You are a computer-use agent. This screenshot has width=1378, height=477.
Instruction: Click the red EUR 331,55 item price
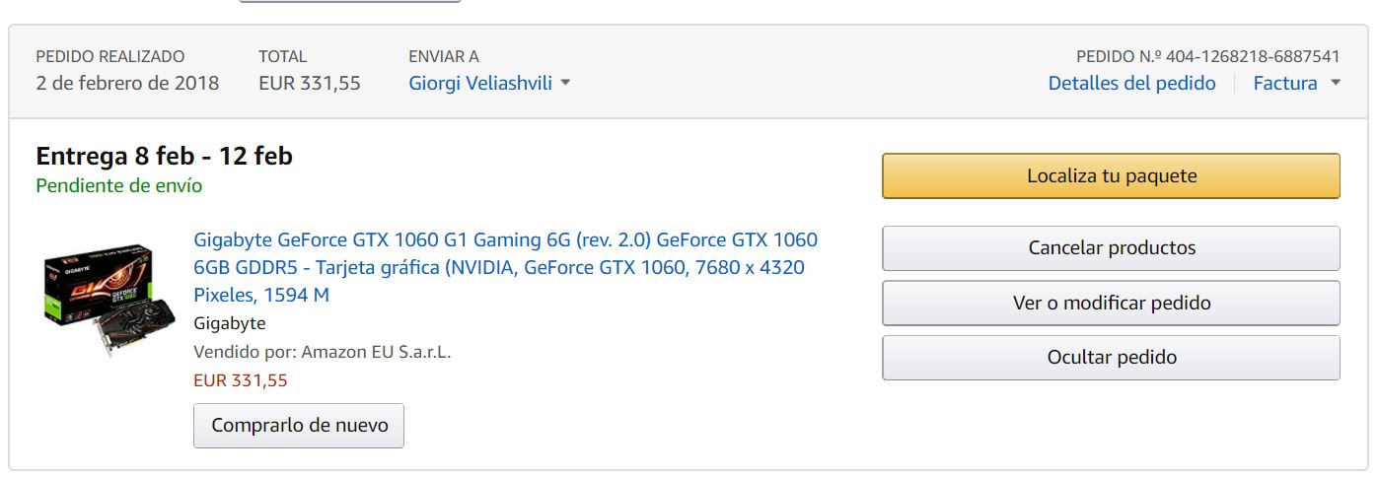[241, 380]
